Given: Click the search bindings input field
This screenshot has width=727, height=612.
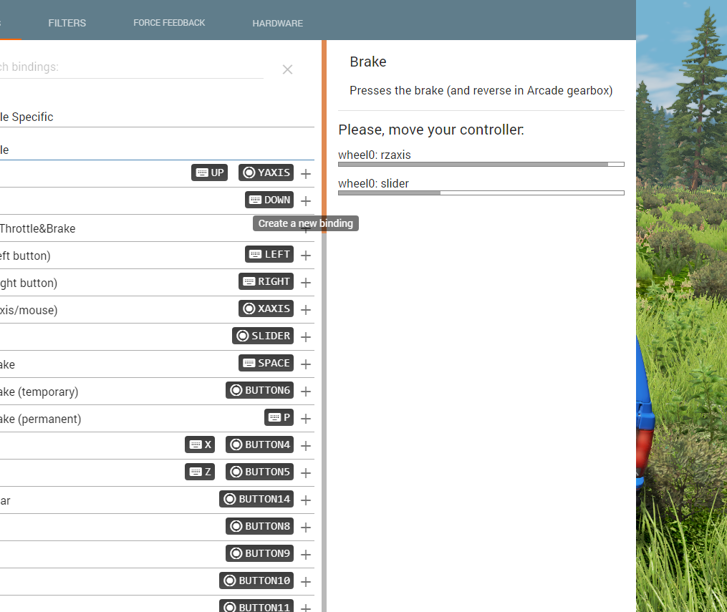Looking at the screenshot, I should pos(132,67).
